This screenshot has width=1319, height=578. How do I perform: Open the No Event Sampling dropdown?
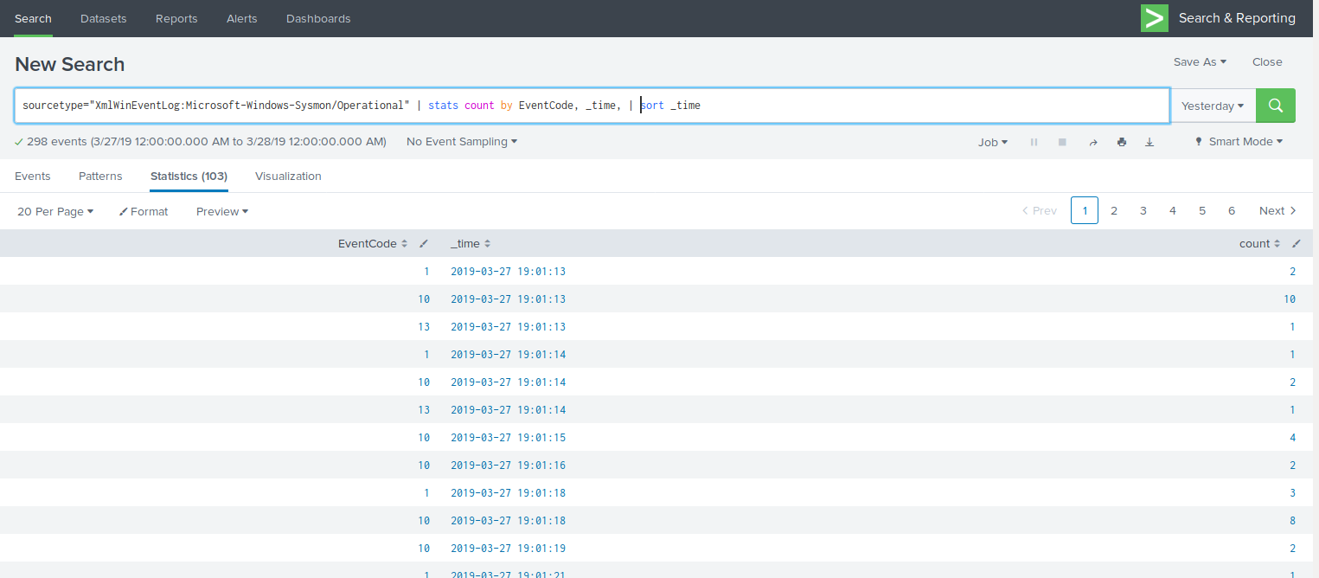click(x=462, y=141)
